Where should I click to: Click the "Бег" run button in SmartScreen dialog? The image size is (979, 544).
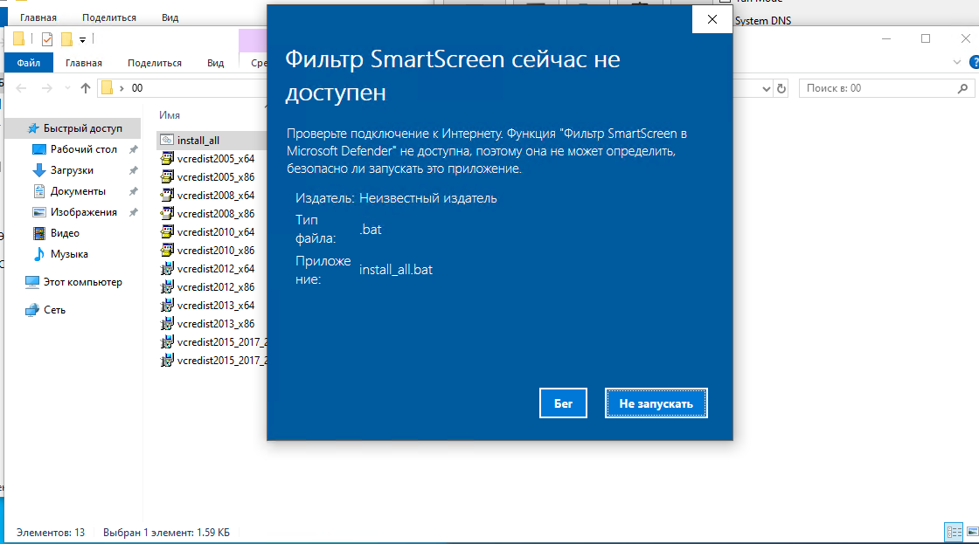click(x=563, y=403)
